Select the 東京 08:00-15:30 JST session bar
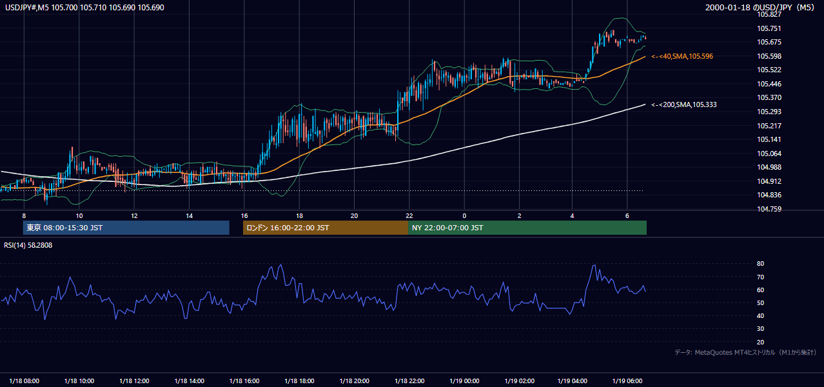This screenshot has height=387, width=824. click(126, 228)
